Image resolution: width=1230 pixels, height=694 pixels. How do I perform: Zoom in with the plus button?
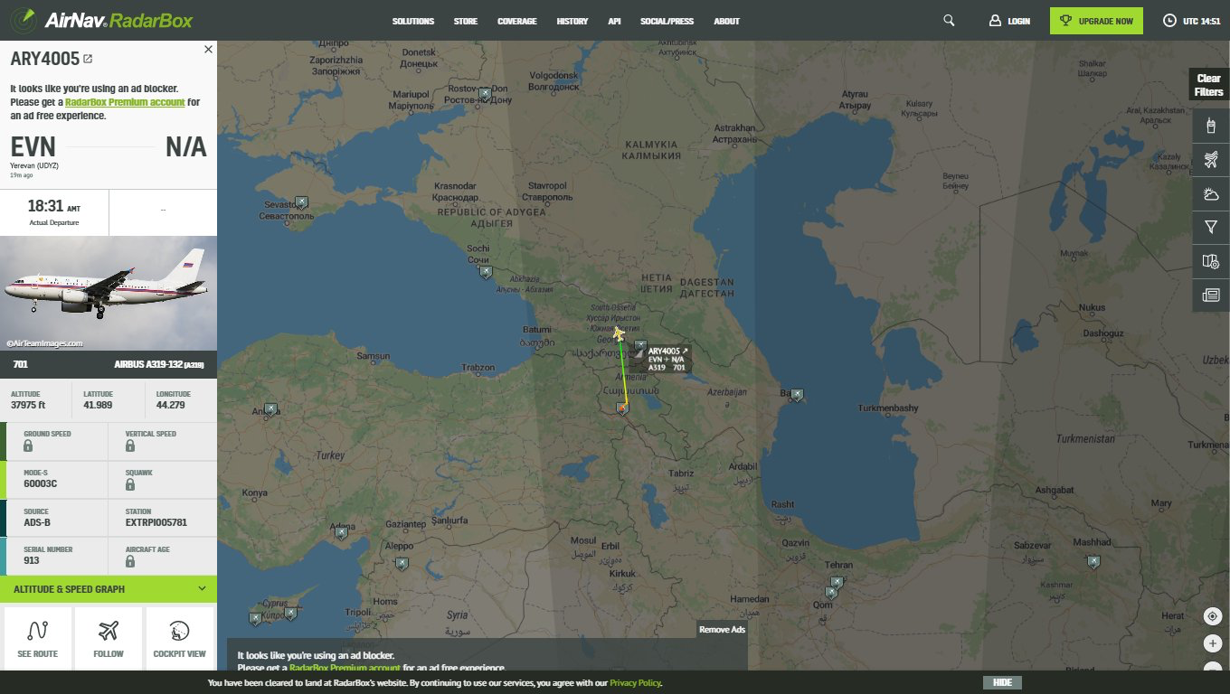tap(1213, 643)
